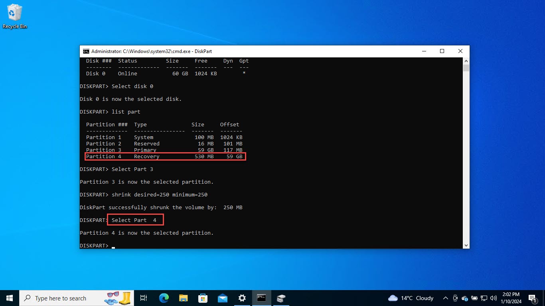Screen dimensions: 545x306
Task: Open the weather widget showing 14°C Cloudy
Action: (x=411, y=298)
